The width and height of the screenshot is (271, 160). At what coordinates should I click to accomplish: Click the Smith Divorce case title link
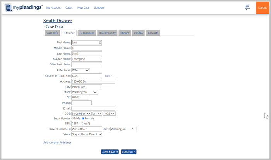58,21
